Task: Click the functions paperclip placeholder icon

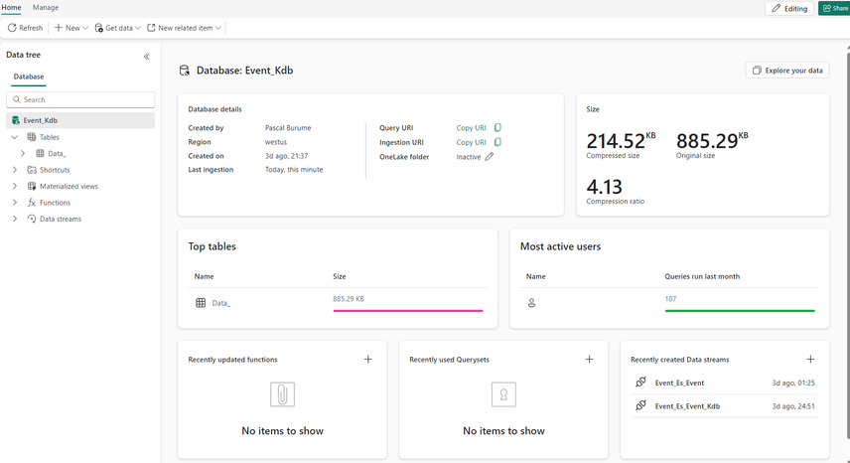Action: click(282, 394)
